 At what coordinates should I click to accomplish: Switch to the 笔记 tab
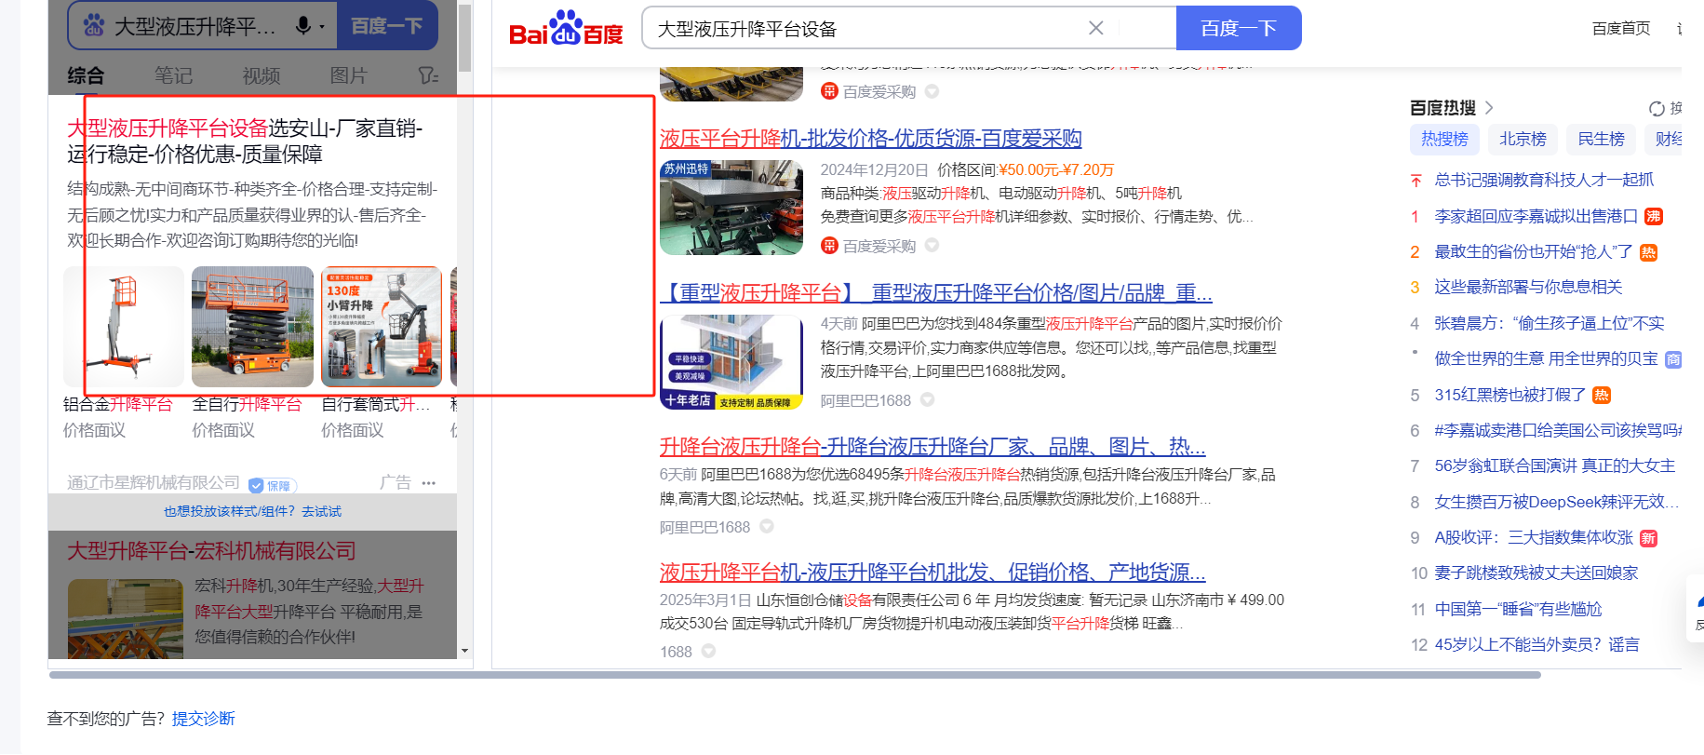[x=173, y=75]
